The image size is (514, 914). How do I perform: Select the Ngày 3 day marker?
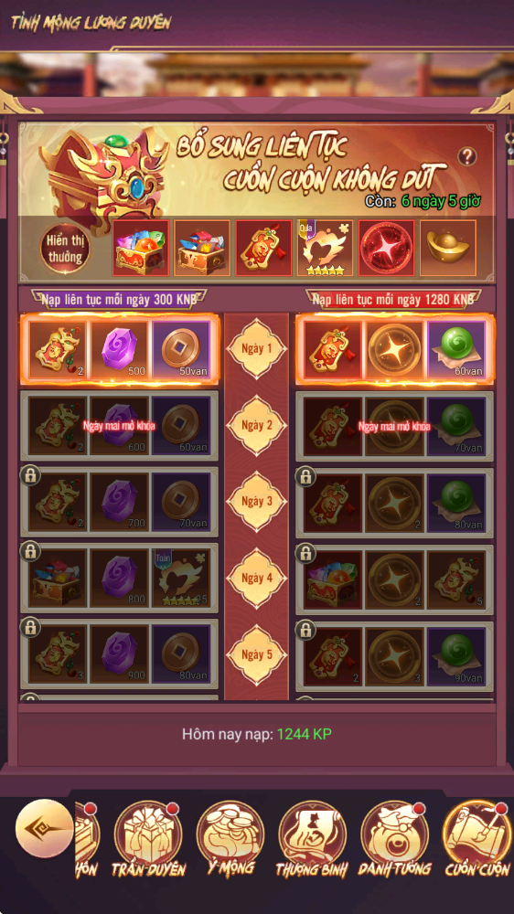[x=257, y=501]
